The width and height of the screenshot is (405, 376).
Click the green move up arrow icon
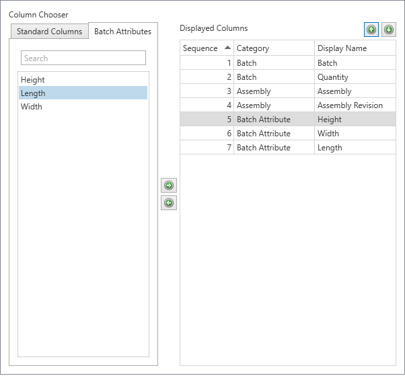tap(371, 30)
